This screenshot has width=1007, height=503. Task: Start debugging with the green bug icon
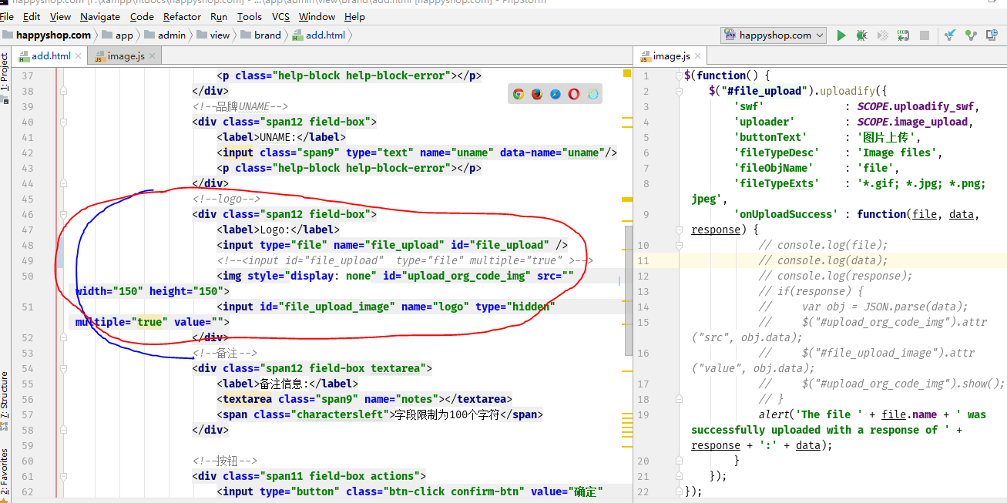click(x=862, y=35)
